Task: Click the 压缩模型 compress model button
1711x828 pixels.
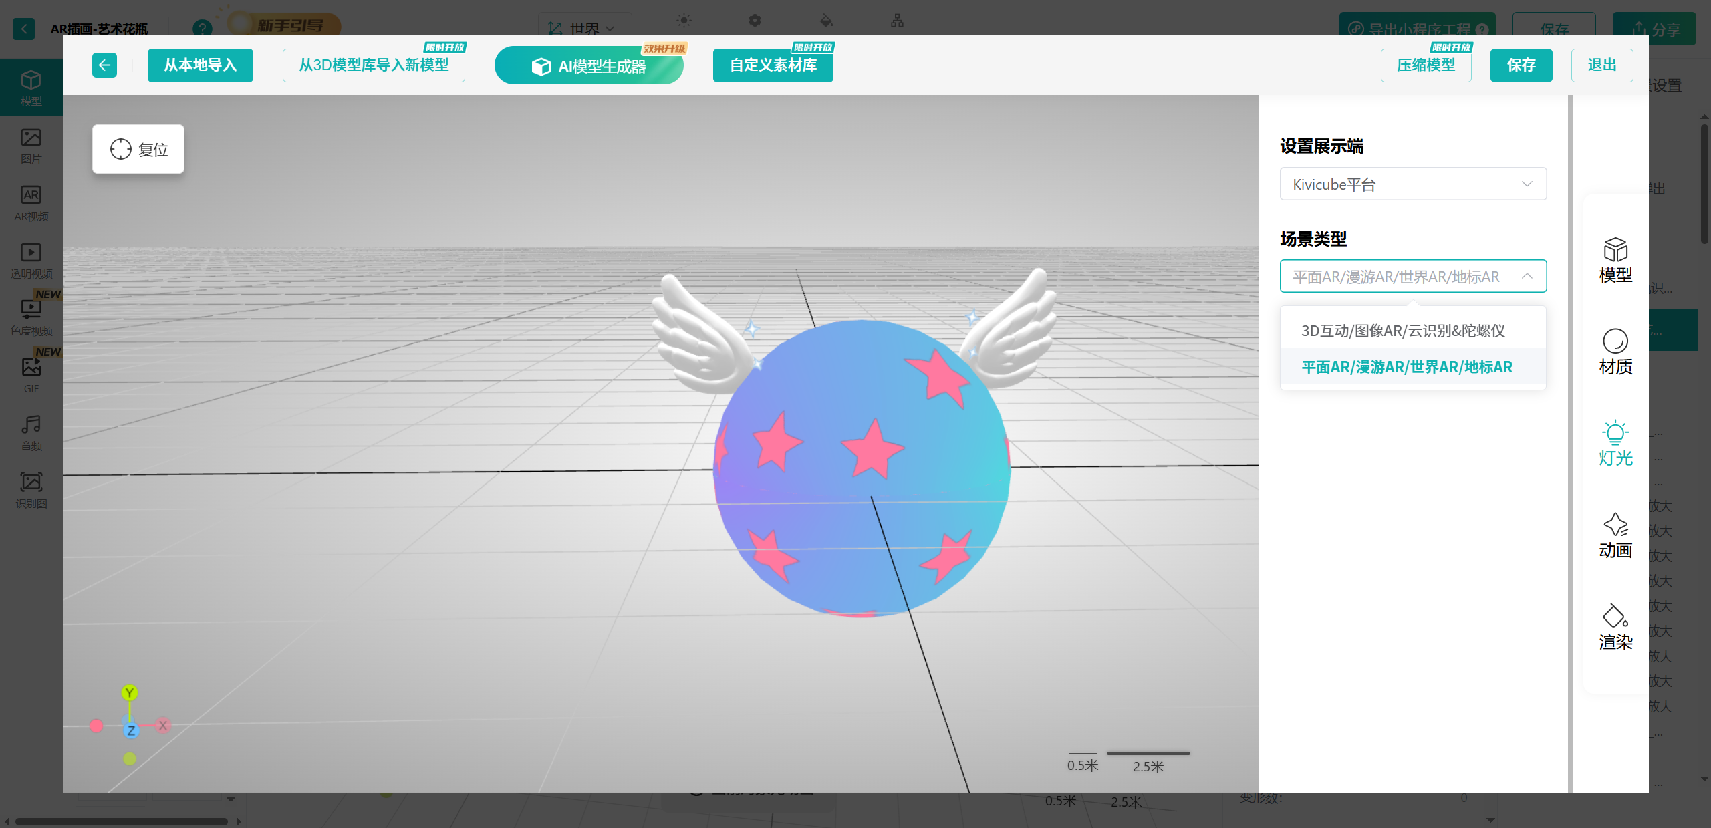Action: click(1426, 65)
